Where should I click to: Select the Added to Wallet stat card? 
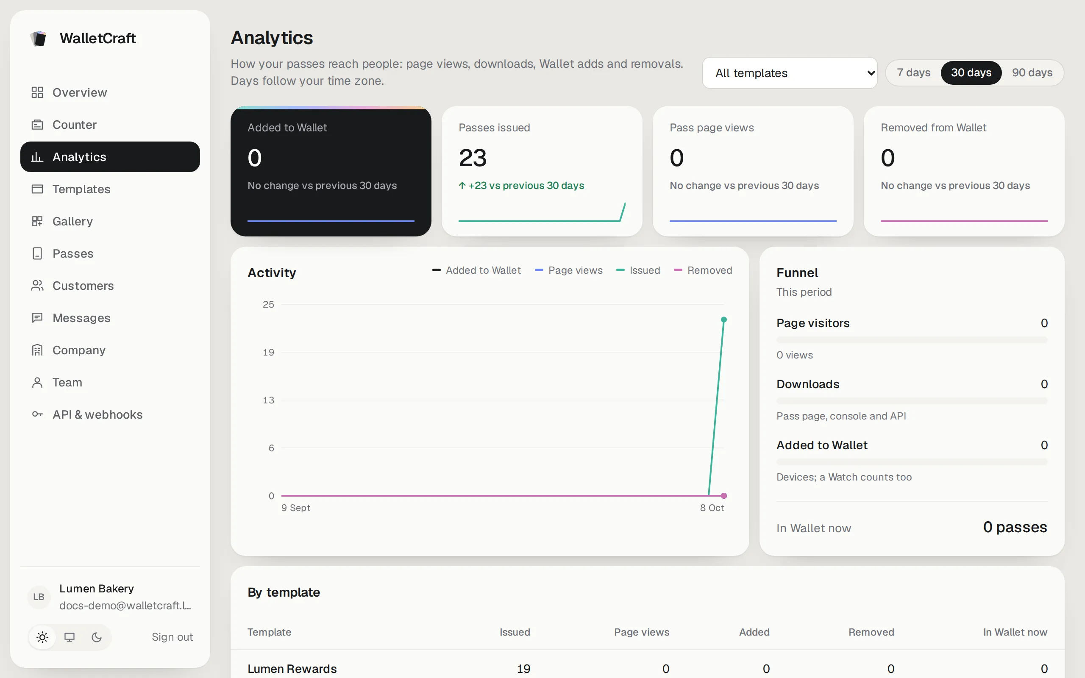click(331, 171)
